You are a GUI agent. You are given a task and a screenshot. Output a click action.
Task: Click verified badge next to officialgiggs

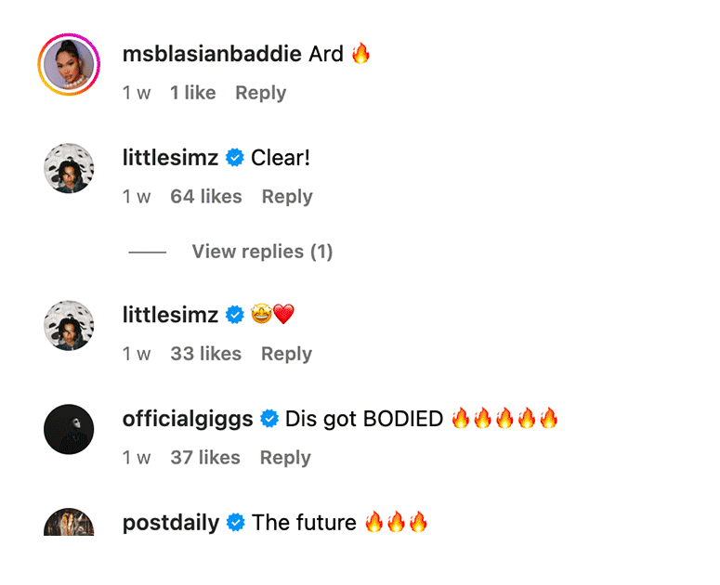pyautogui.click(x=269, y=420)
